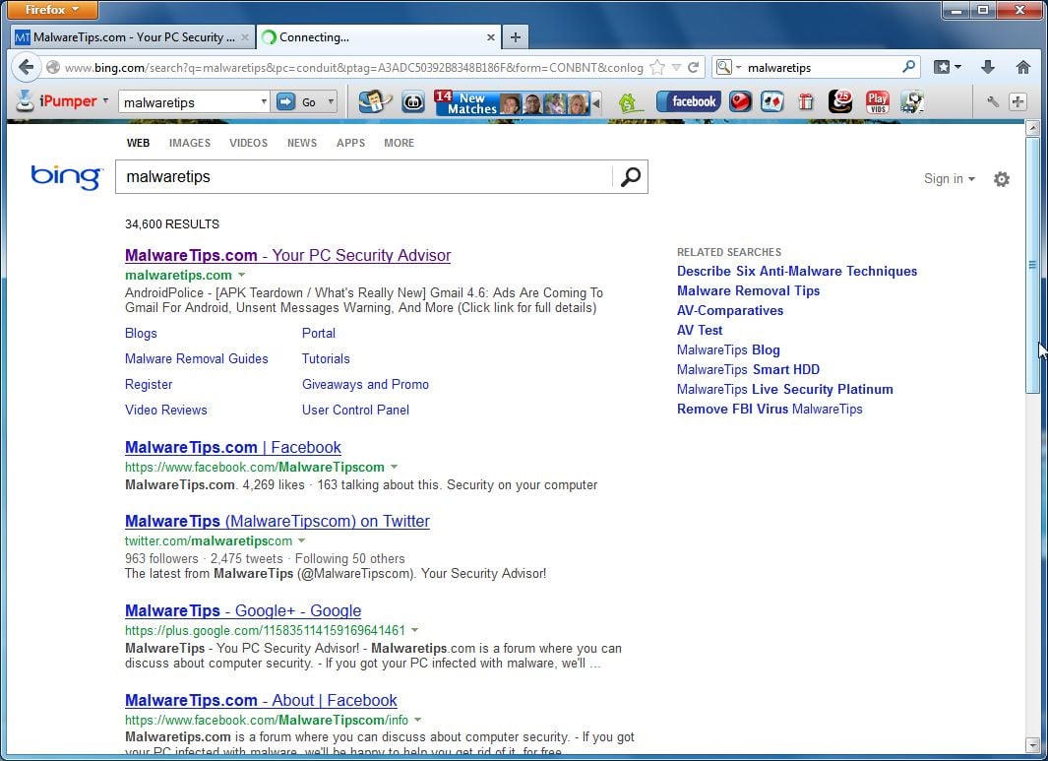Click related search AV-Comparatives
1048x761 pixels.
730,310
